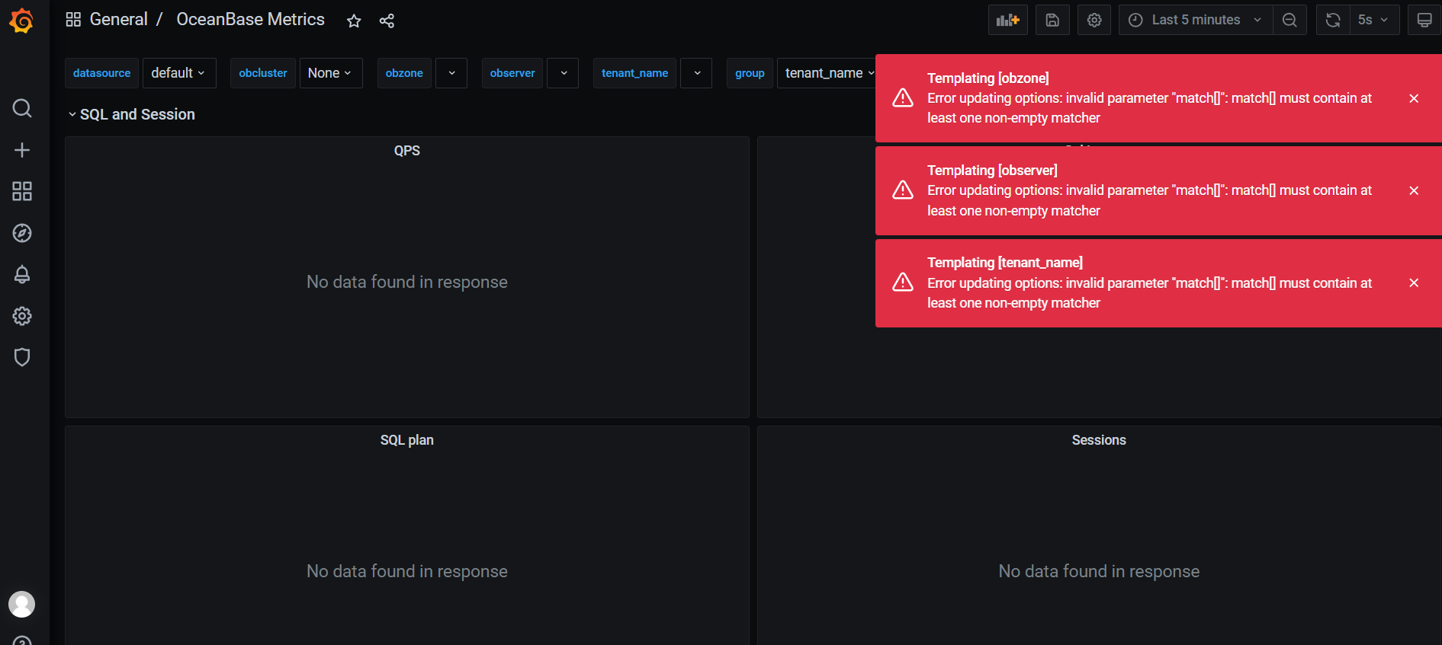This screenshot has width=1442, height=645.
Task: Open the obcluster None dropdown
Action: [331, 73]
